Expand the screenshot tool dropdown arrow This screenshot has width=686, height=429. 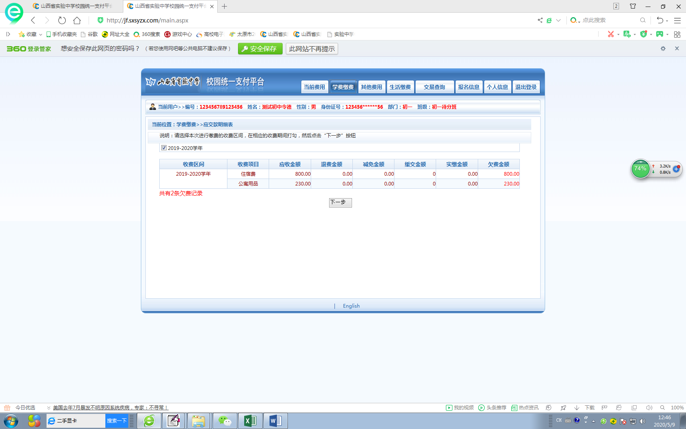pyautogui.click(x=618, y=34)
